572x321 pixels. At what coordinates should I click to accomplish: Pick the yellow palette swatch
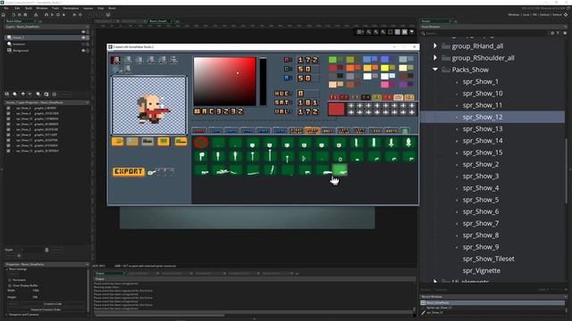pyautogui.click(x=384, y=68)
